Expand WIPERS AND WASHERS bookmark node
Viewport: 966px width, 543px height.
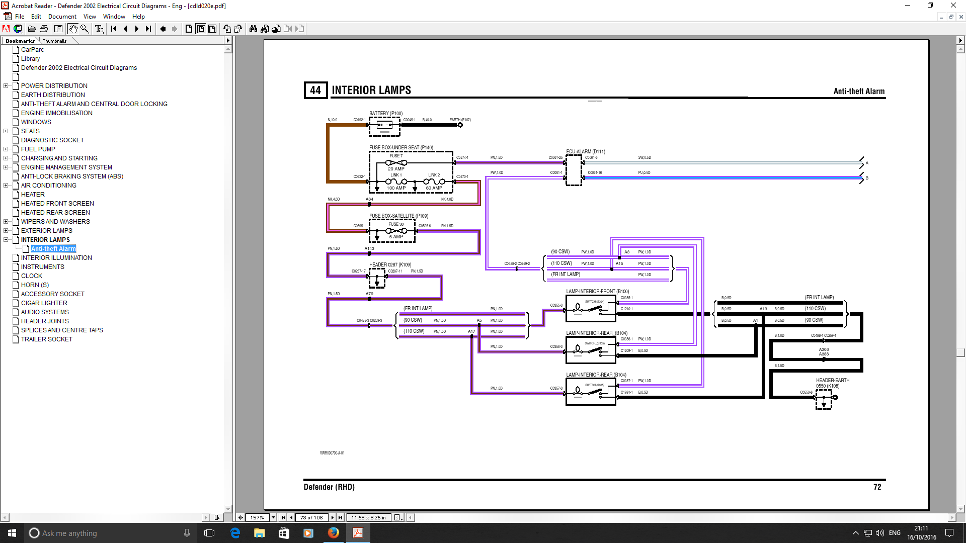(x=6, y=222)
